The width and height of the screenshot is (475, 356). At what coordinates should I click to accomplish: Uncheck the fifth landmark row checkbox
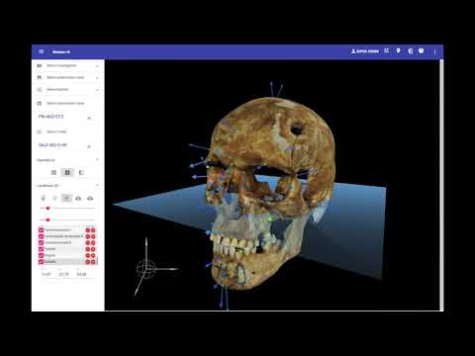(x=42, y=255)
